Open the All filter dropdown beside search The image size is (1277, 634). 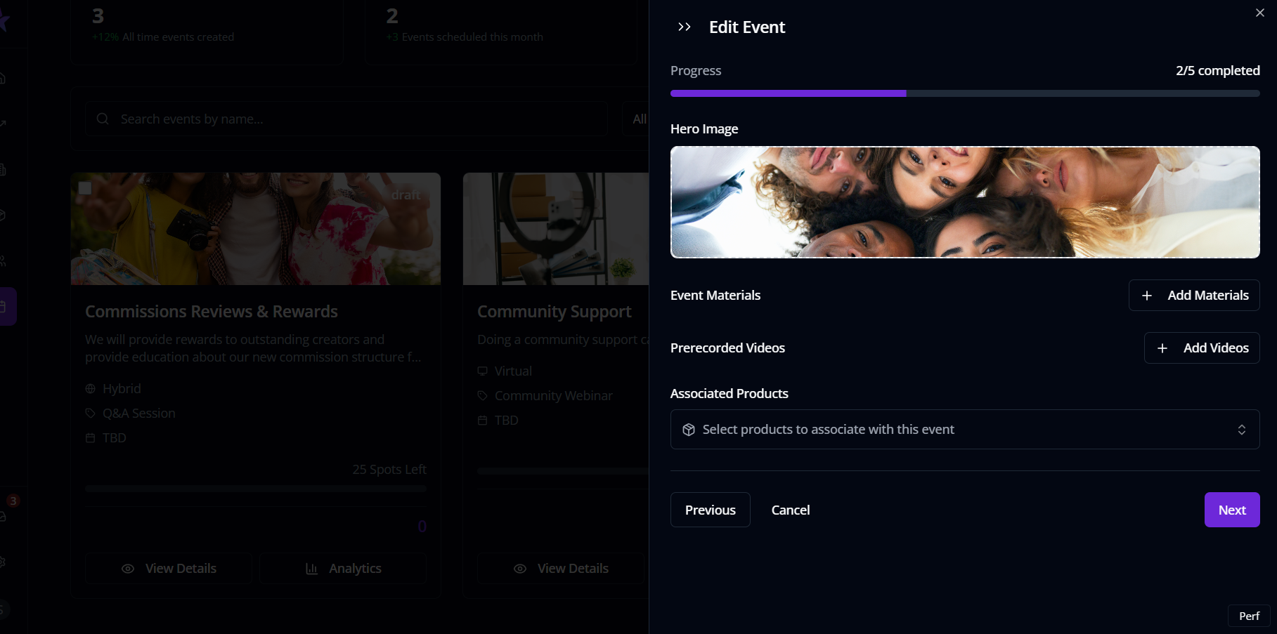click(x=636, y=119)
